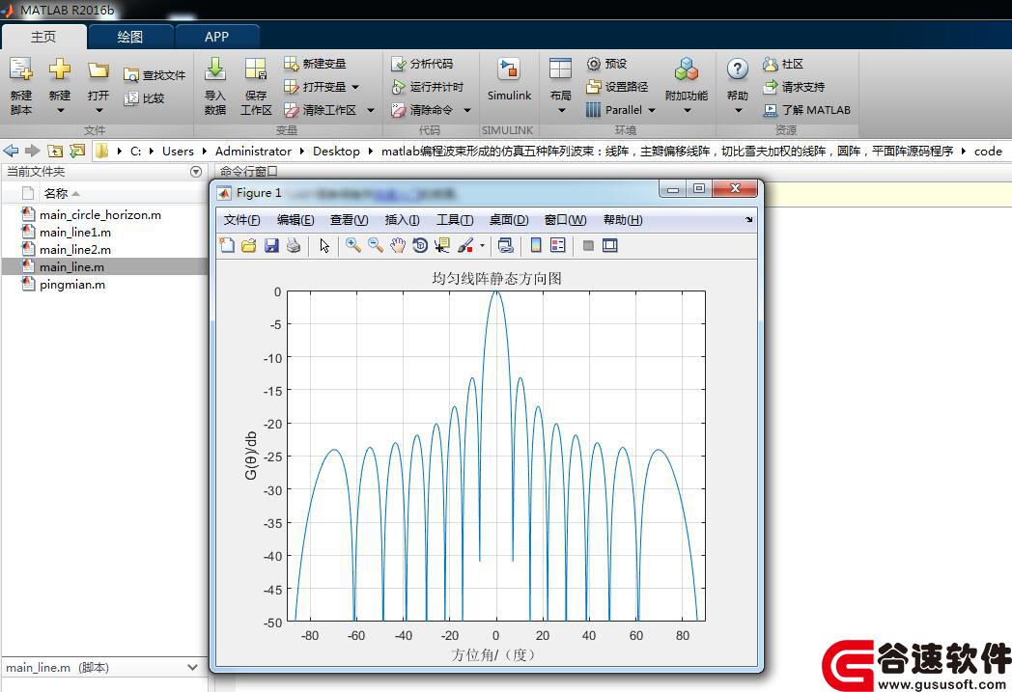Switch to the APP ribbon tab
The image size is (1012, 692).
pyautogui.click(x=217, y=37)
